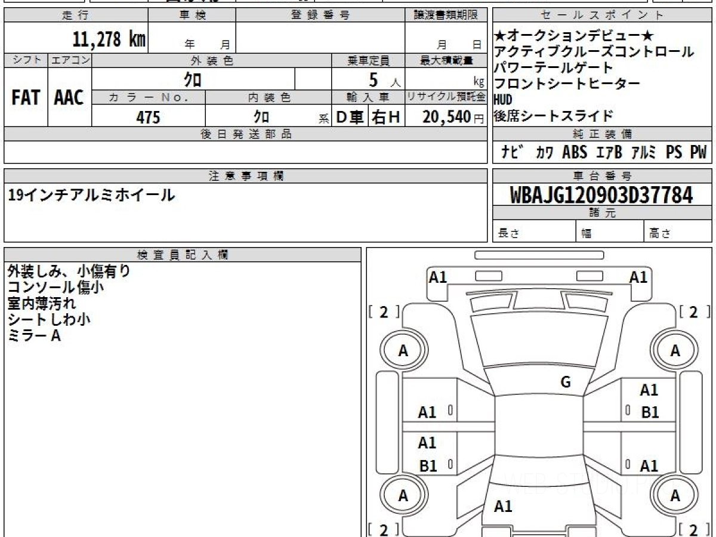Image resolution: width=716 pixels, height=537 pixels.
Task: Select the セールスポイント header
Action: pyautogui.click(x=602, y=16)
